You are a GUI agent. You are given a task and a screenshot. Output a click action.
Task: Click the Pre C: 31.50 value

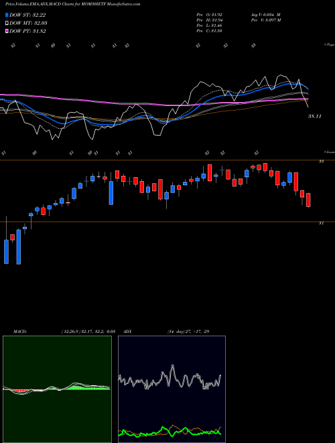coord(210,31)
